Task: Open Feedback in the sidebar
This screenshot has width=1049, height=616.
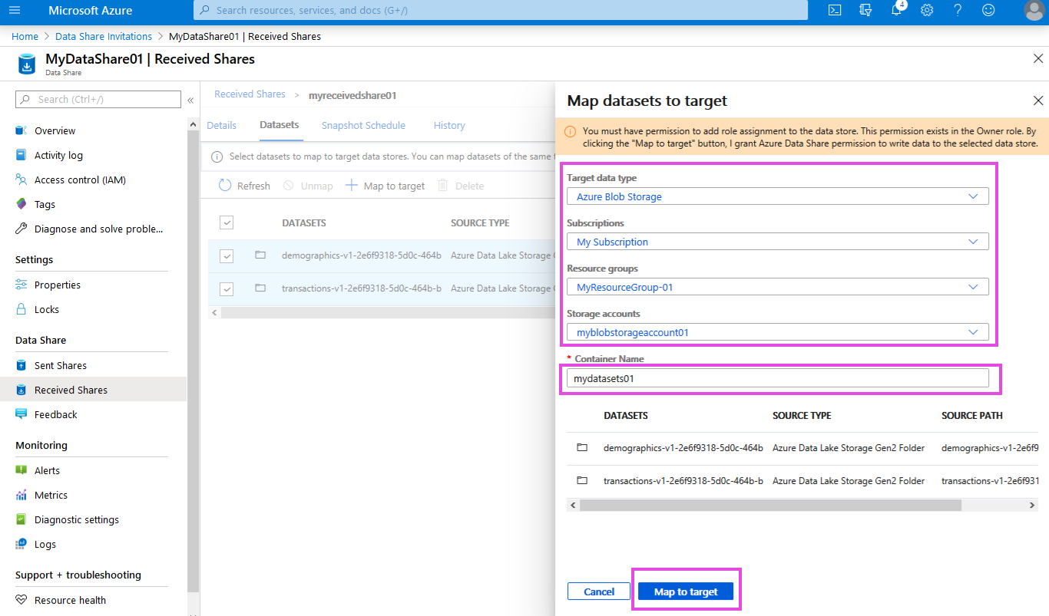Action: click(56, 414)
